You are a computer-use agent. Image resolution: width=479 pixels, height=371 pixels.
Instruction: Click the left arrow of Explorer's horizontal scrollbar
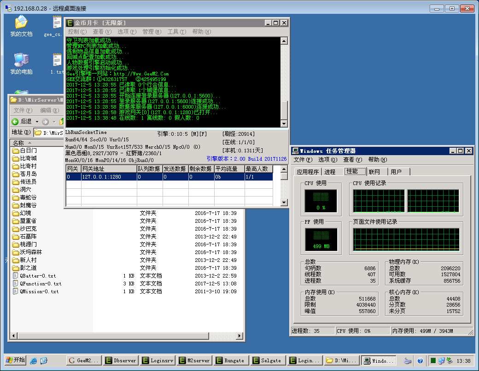[x=13, y=336]
